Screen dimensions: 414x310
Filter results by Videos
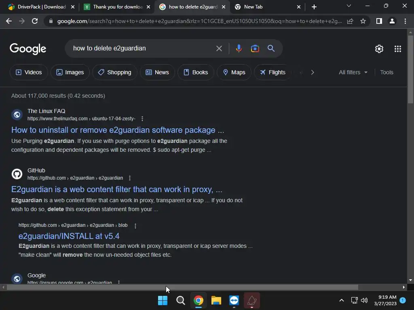[x=29, y=72]
